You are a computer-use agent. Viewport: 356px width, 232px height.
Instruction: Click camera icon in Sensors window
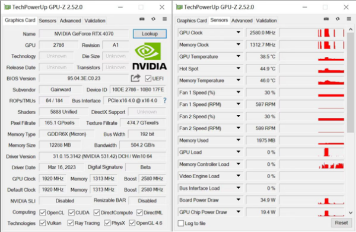point(326,19)
